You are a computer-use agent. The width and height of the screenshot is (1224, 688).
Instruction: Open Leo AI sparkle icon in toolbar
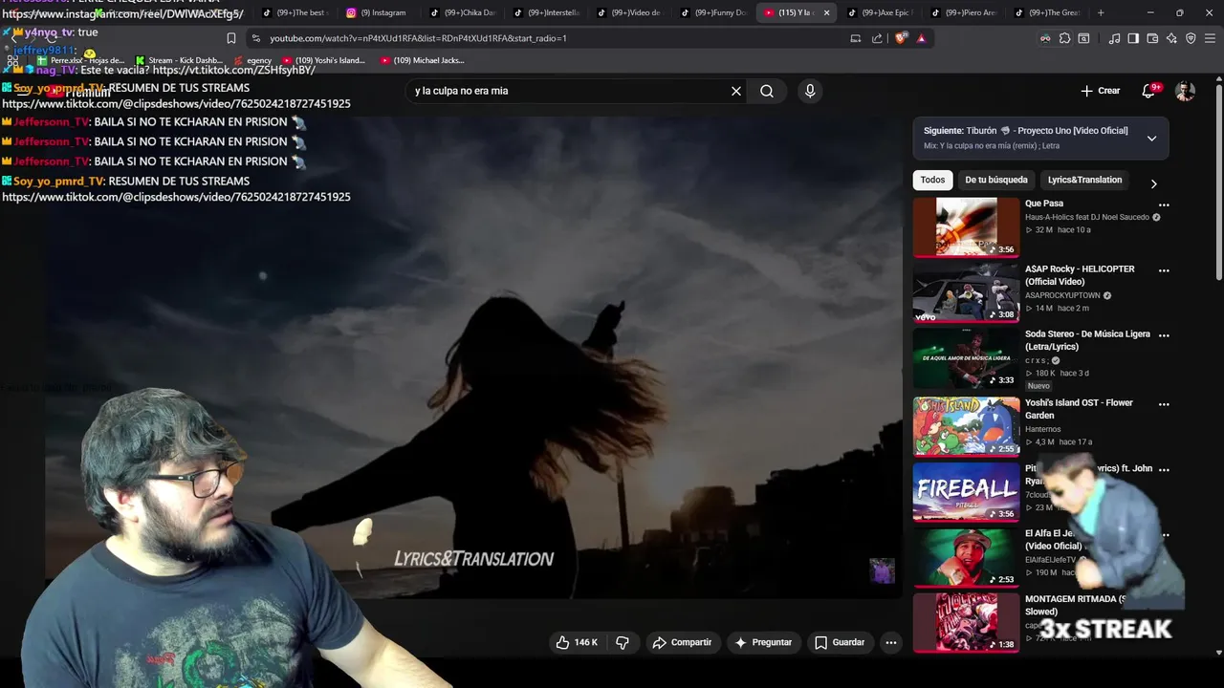coord(1171,38)
